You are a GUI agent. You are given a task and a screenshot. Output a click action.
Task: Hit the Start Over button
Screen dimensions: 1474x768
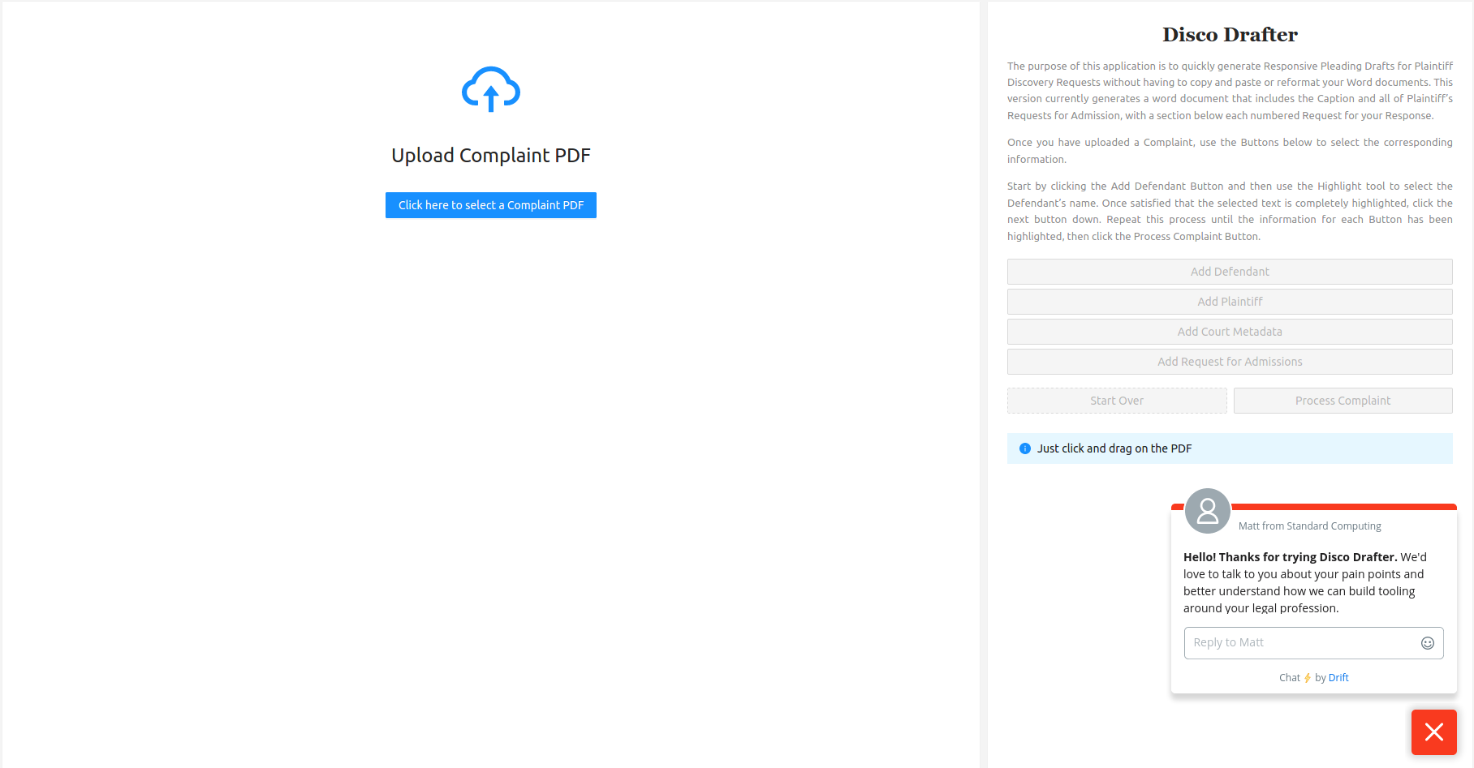[1116, 401]
